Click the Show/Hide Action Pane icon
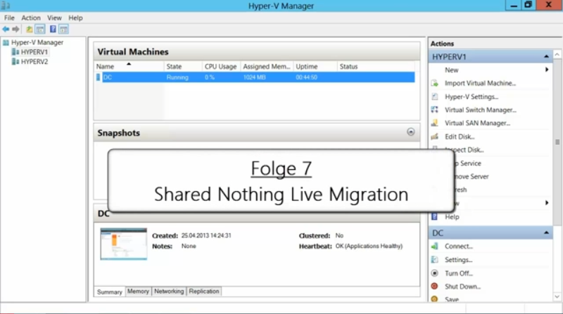 [63, 30]
